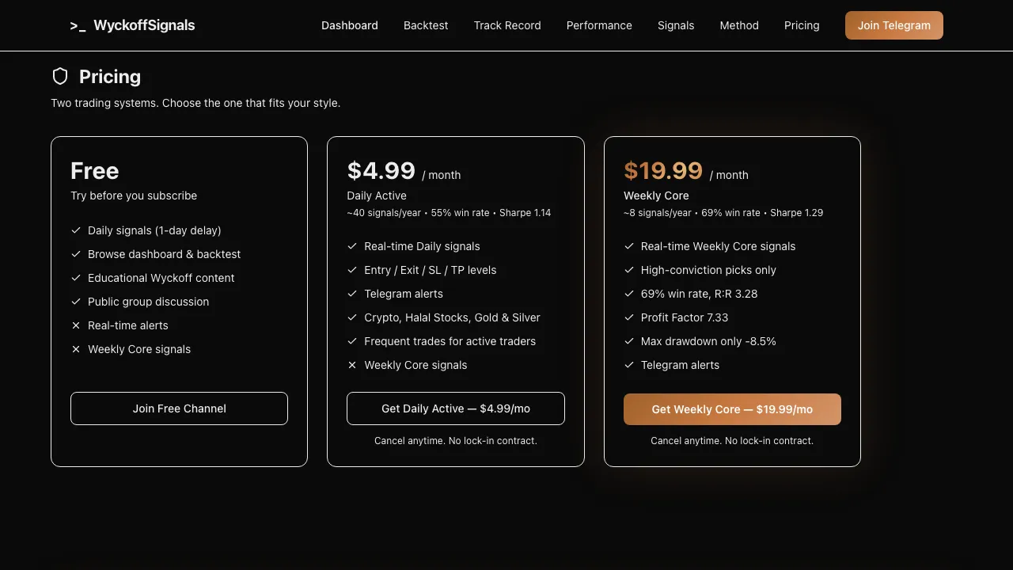The height and width of the screenshot is (570, 1013).
Task: Click X icon beside Free plan Weekly Core signals
Action: [76, 349]
